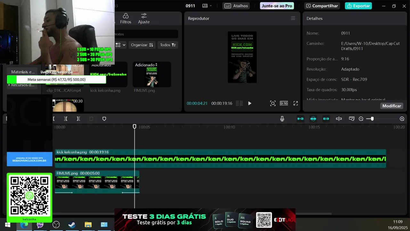Zoom in the timeline with plus

click(402, 119)
